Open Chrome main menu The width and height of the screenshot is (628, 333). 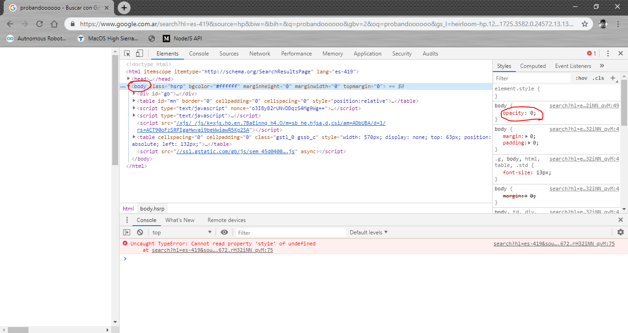pos(618,24)
